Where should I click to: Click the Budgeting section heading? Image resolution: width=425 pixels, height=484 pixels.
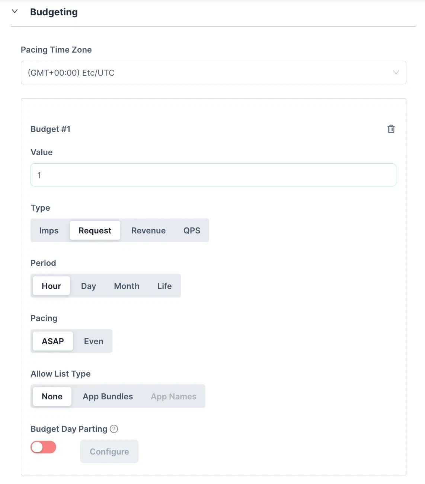pos(54,12)
